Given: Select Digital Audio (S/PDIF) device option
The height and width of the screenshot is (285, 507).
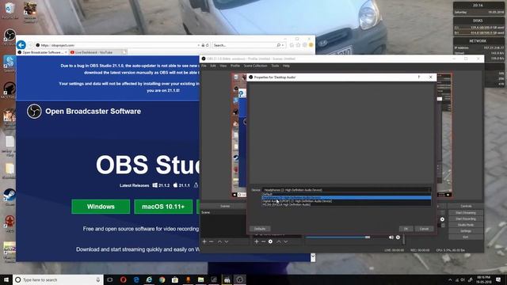Looking at the screenshot, I should click(346, 201).
